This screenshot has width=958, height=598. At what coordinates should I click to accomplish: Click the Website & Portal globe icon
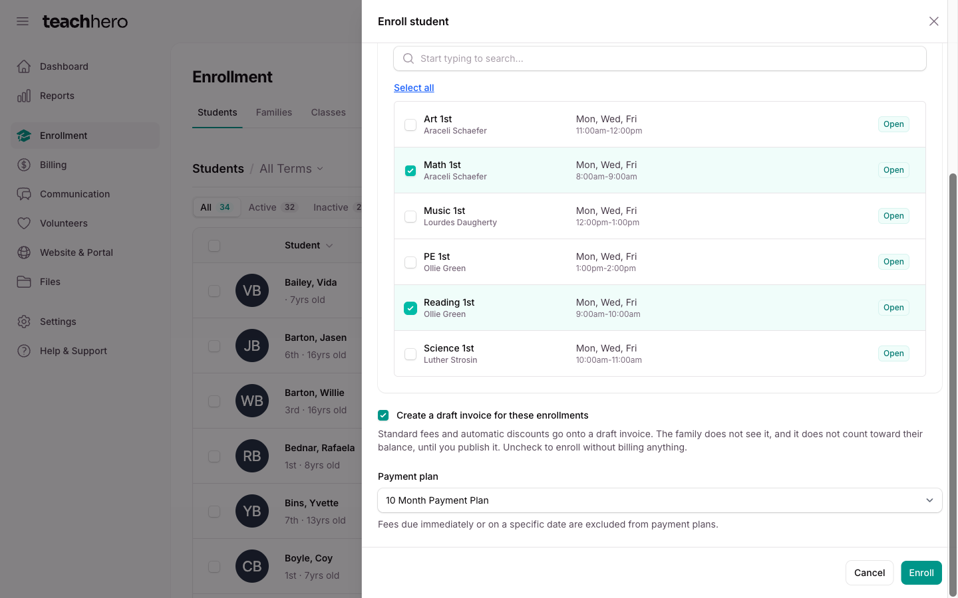tap(24, 252)
